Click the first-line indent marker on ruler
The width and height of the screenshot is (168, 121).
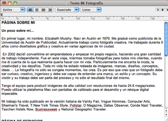click(2, 15)
